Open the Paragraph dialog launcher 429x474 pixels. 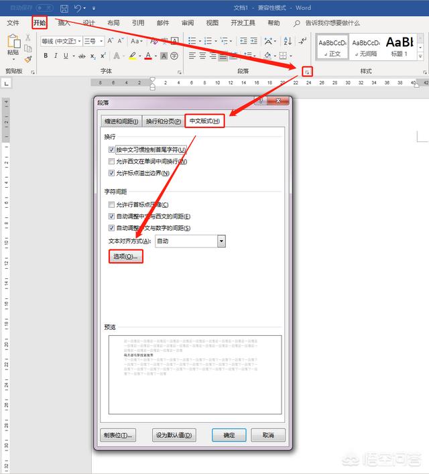tap(307, 72)
